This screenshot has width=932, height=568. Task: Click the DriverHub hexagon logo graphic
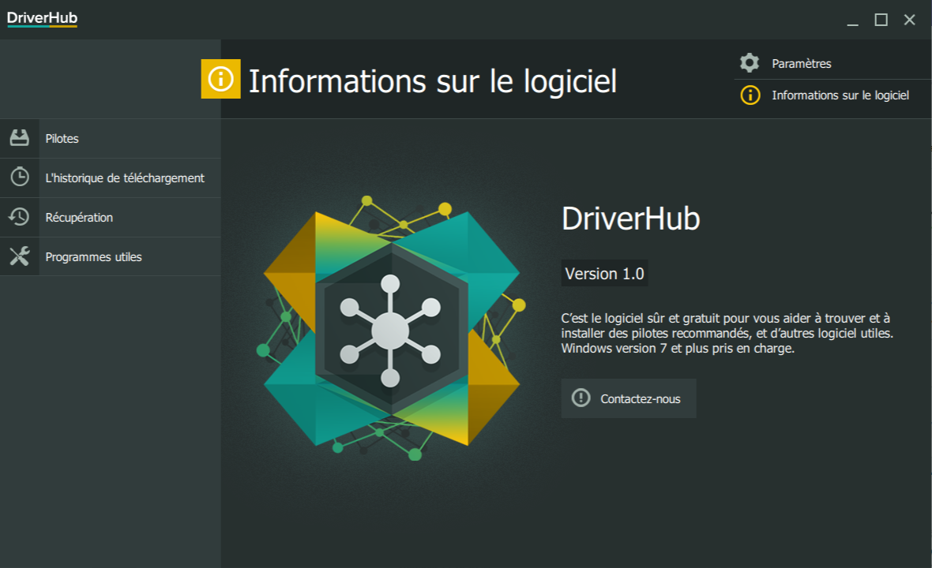point(391,328)
